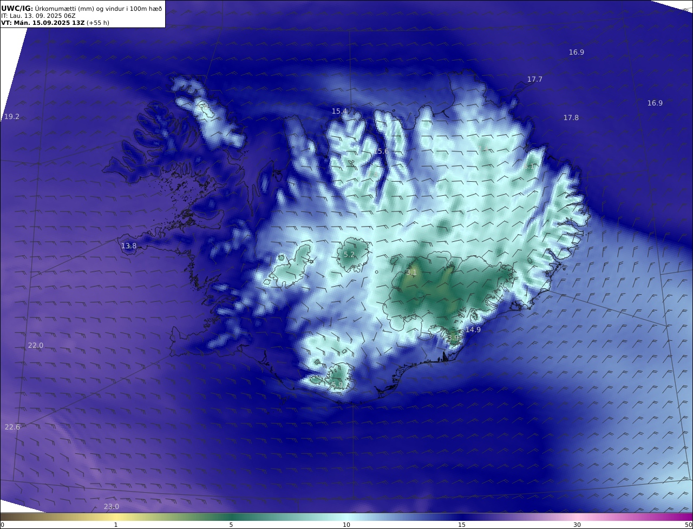Viewport: 693px width, 529px height.
Task: Click the 17.7 map value
Action: tap(535, 79)
